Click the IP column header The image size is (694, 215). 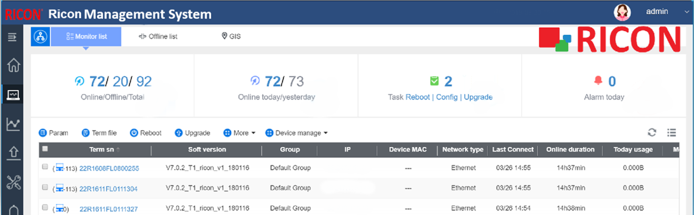[x=347, y=150]
